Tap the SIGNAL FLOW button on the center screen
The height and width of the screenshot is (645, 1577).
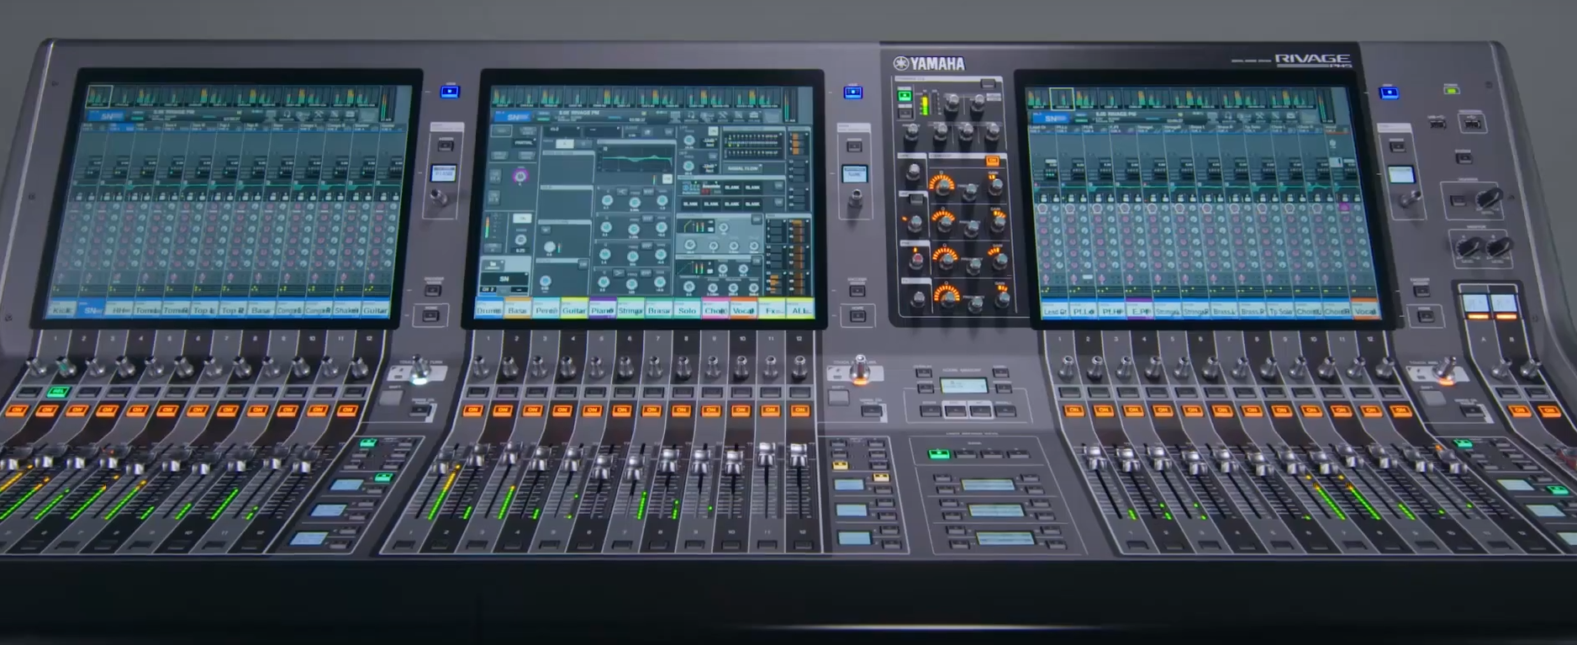[743, 168]
